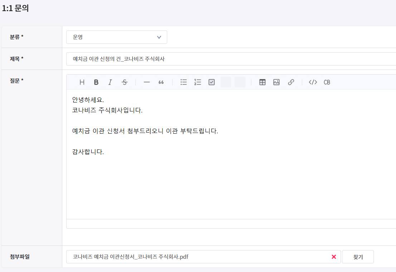Insert an image into the question

[276, 82]
